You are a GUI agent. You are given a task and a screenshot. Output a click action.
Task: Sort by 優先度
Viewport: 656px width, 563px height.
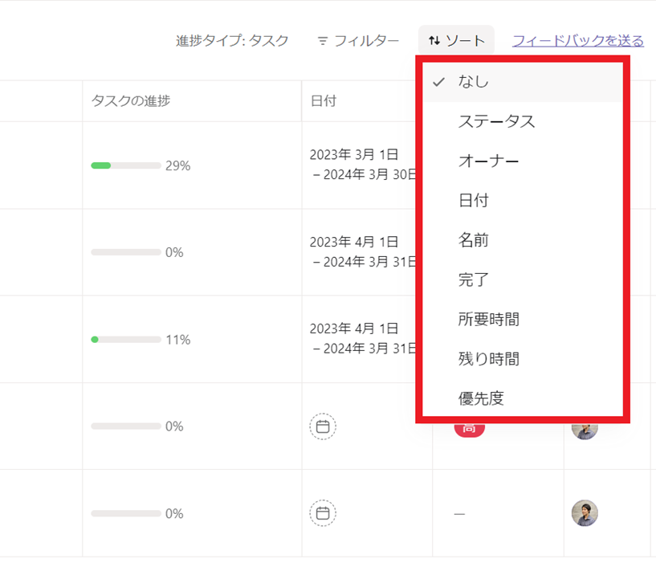click(x=481, y=398)
